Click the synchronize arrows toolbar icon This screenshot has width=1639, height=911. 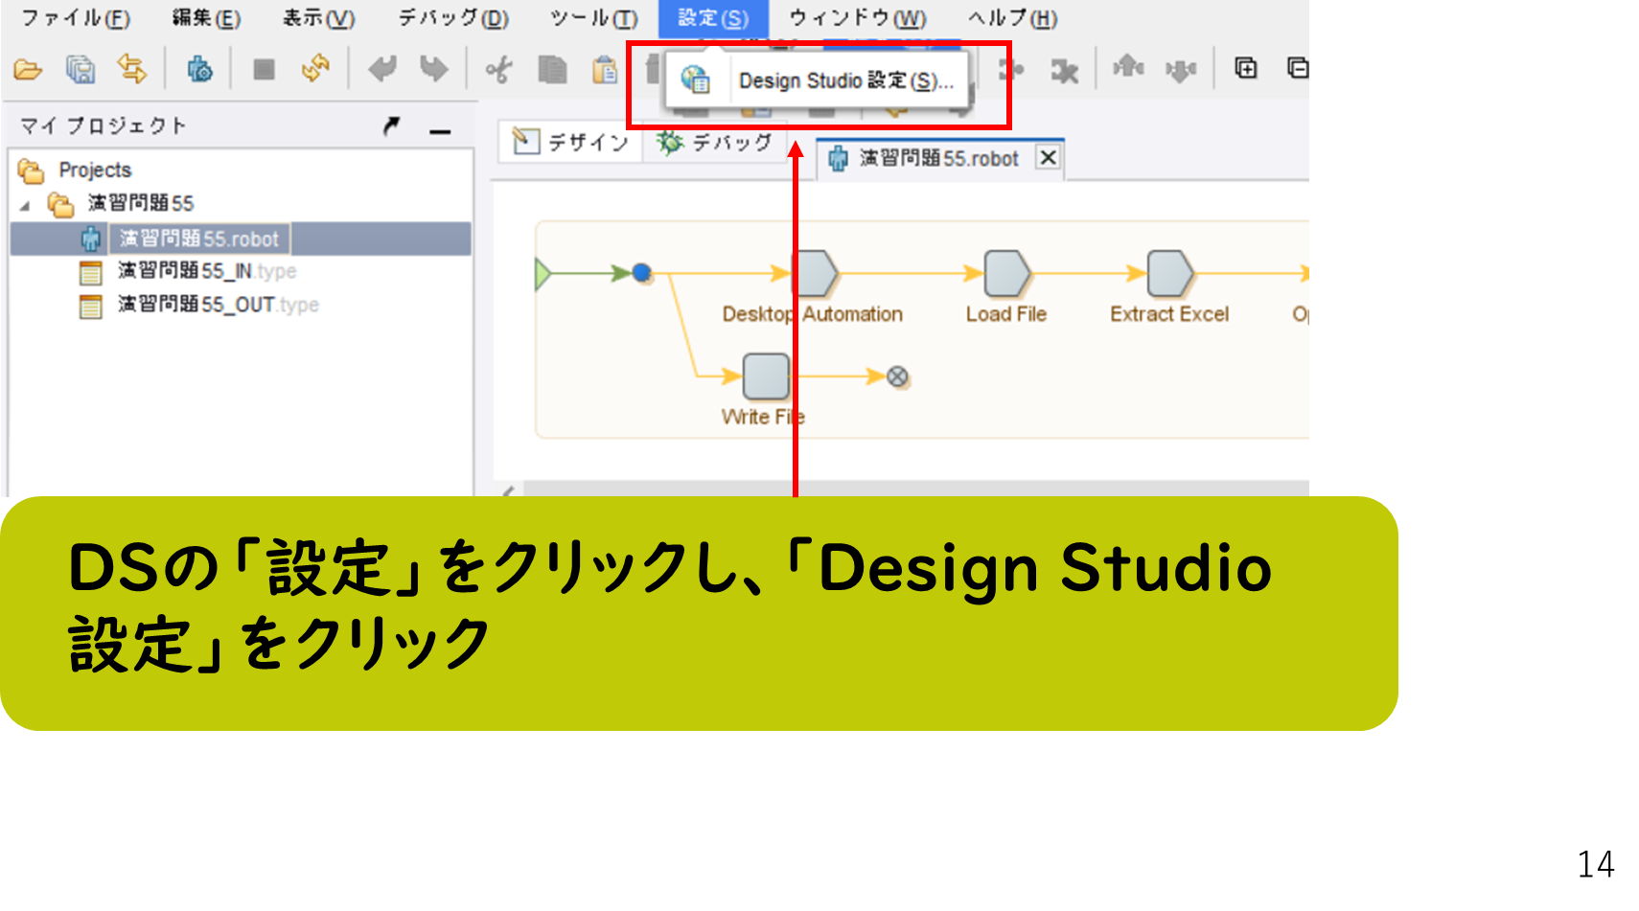pos(131,69)
